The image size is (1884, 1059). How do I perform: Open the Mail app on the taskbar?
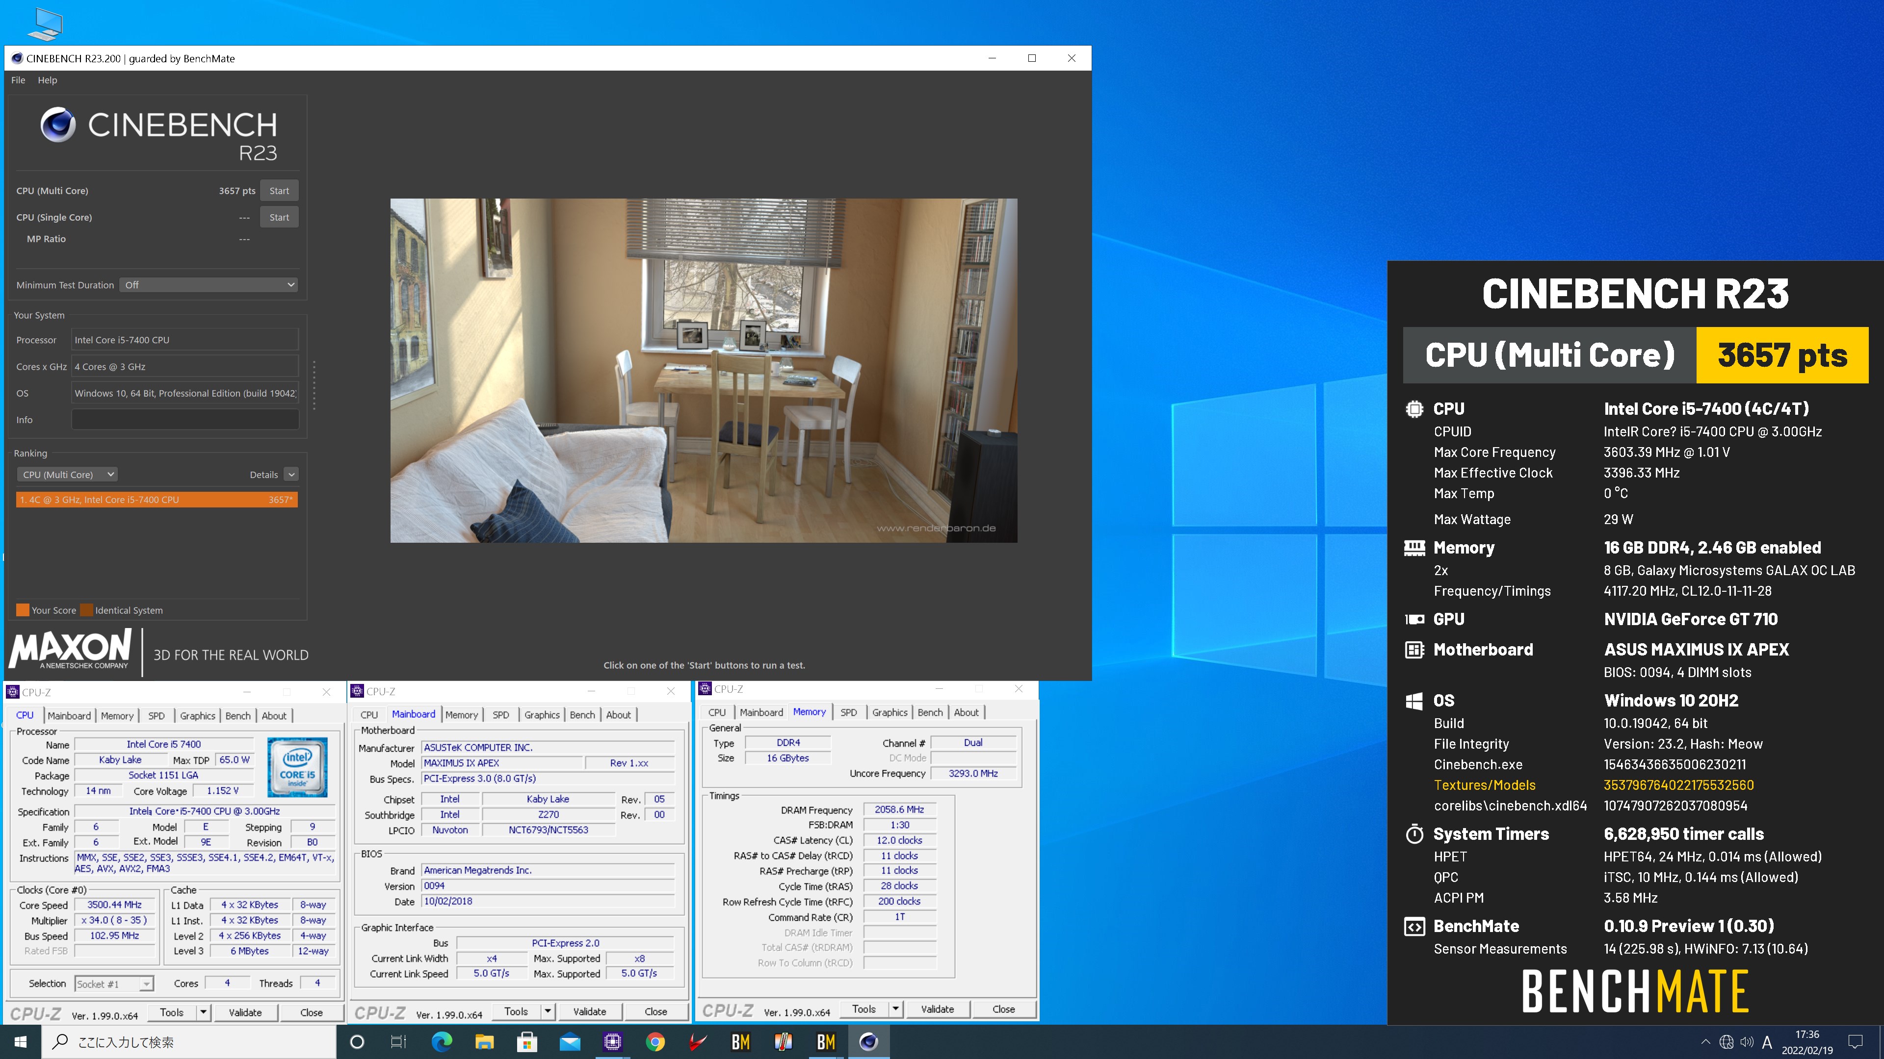[570, 1041]
